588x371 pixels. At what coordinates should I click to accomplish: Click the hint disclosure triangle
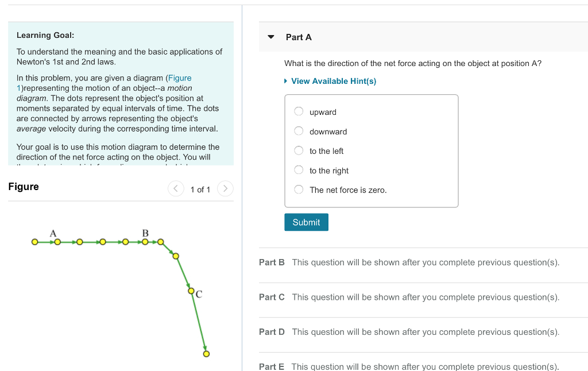click(x=285, y=80)
